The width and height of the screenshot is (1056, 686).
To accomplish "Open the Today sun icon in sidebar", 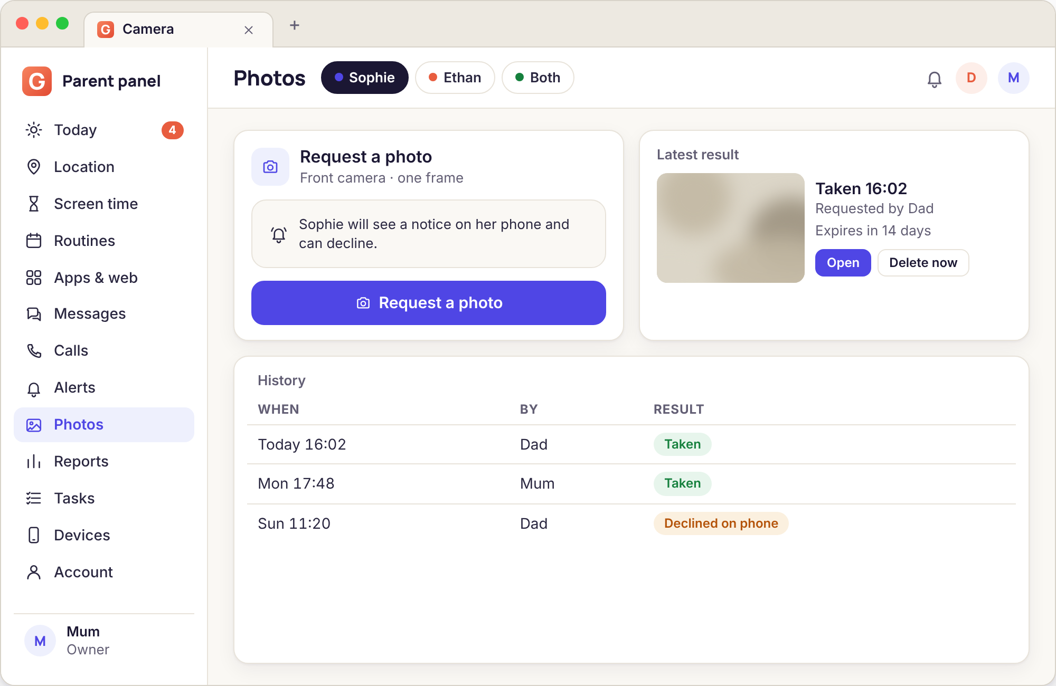I will 34,130.
